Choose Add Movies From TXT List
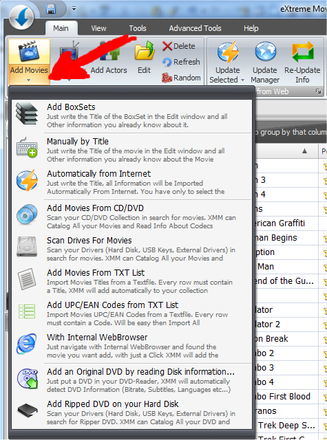 (131, 281)
